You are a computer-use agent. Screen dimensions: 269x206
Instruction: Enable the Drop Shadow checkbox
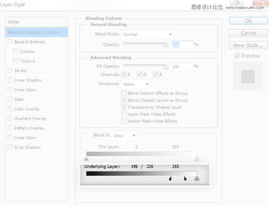click(x=10, y=147)
